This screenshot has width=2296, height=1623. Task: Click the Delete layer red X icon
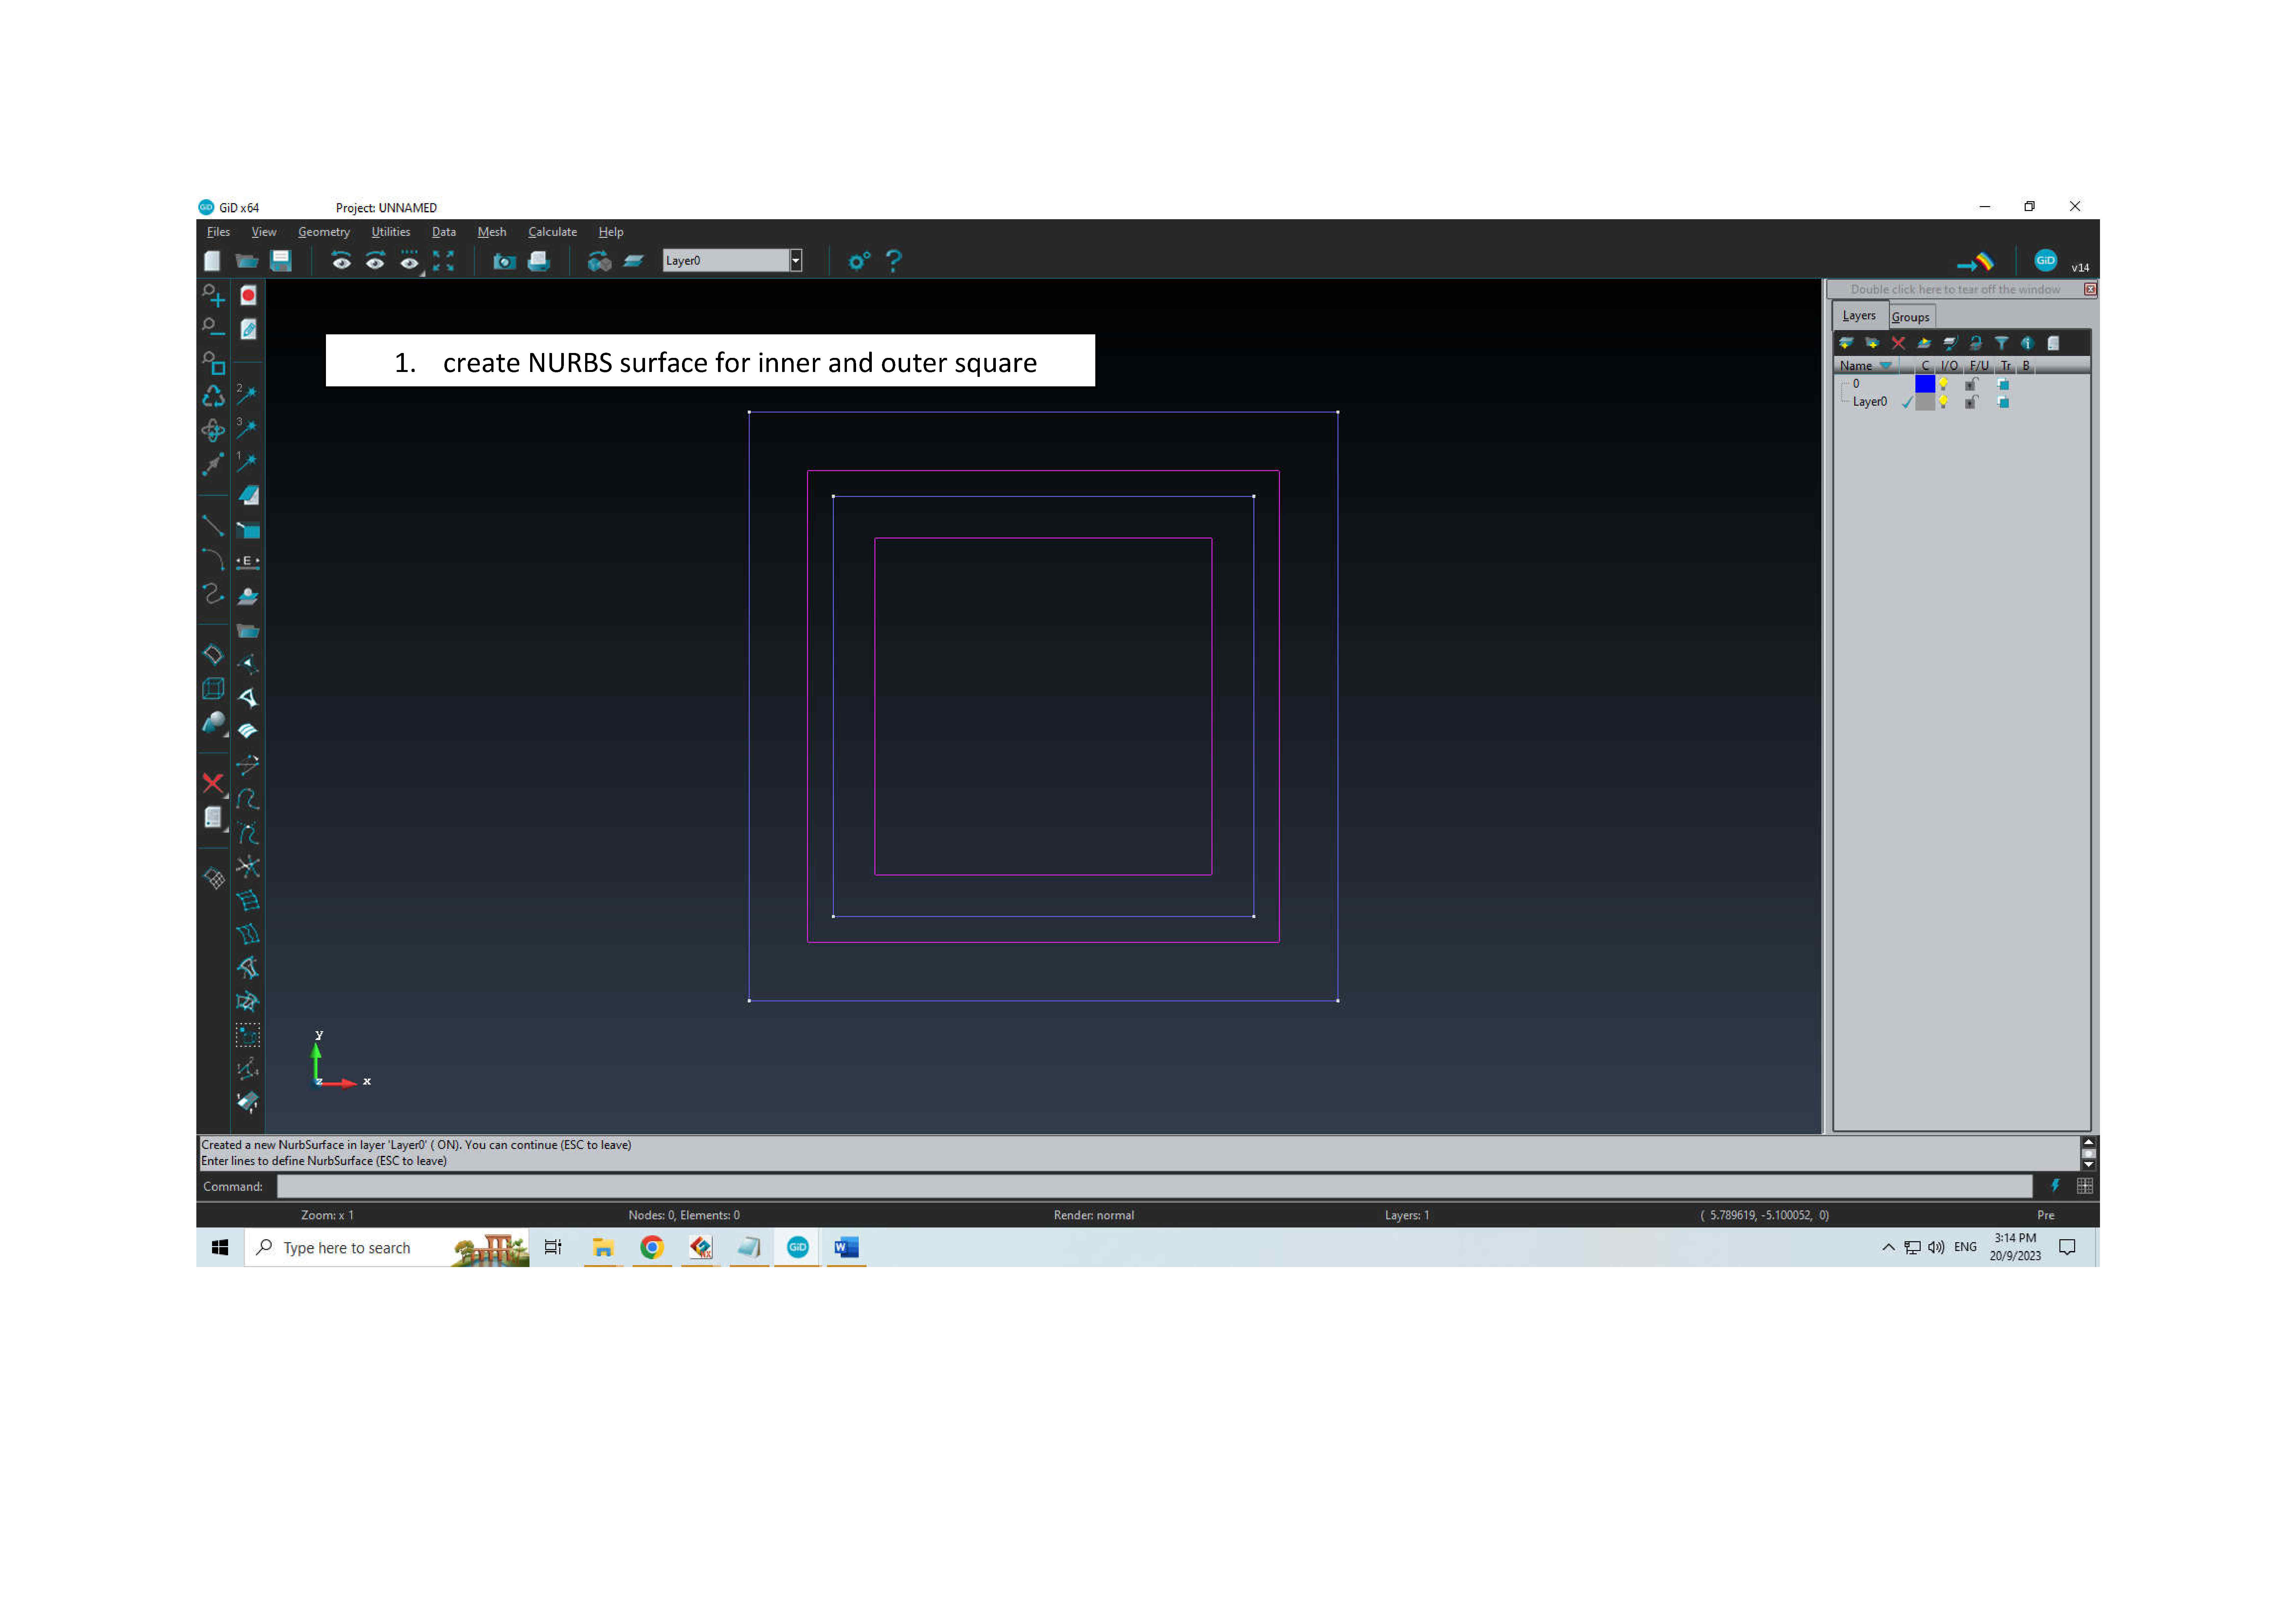[x=1898, y=343]
